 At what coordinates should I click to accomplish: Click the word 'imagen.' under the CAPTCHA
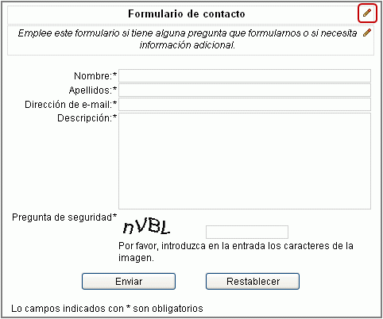click(136, 257)
